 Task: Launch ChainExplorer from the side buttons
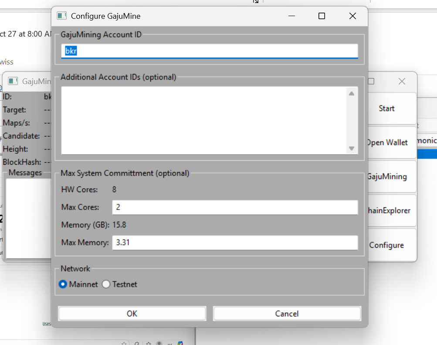pyautogui.click(x=389, y=210)
